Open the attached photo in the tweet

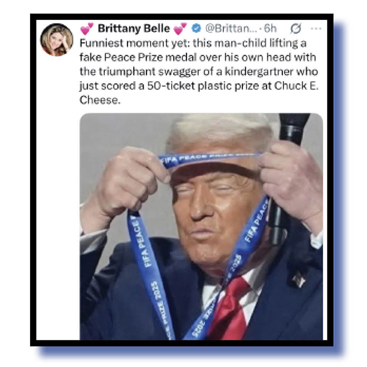click(x=201, y=226)
